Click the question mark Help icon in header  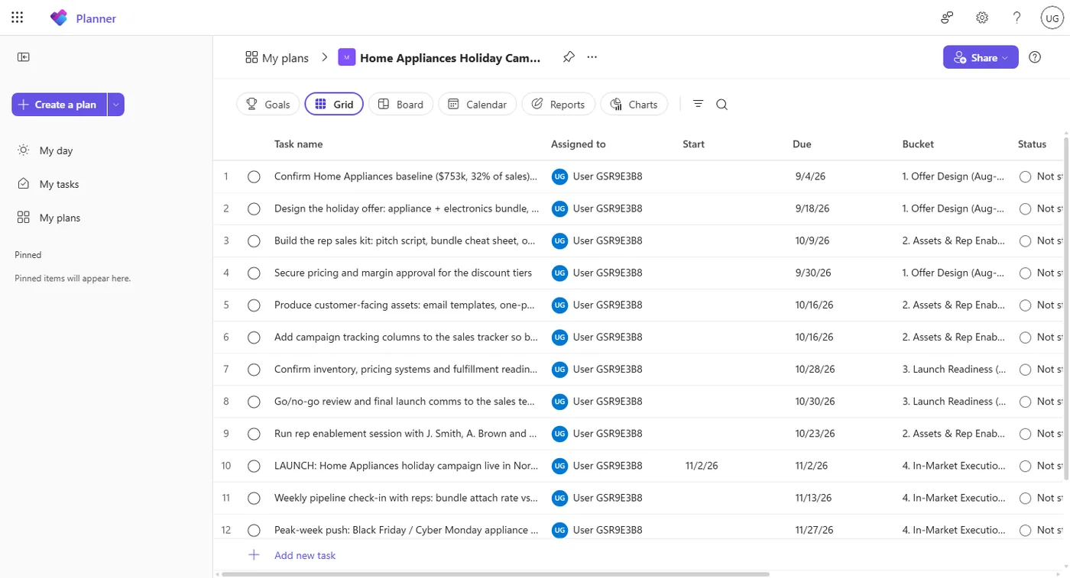pyautogui.click(x=1017, y=18)
